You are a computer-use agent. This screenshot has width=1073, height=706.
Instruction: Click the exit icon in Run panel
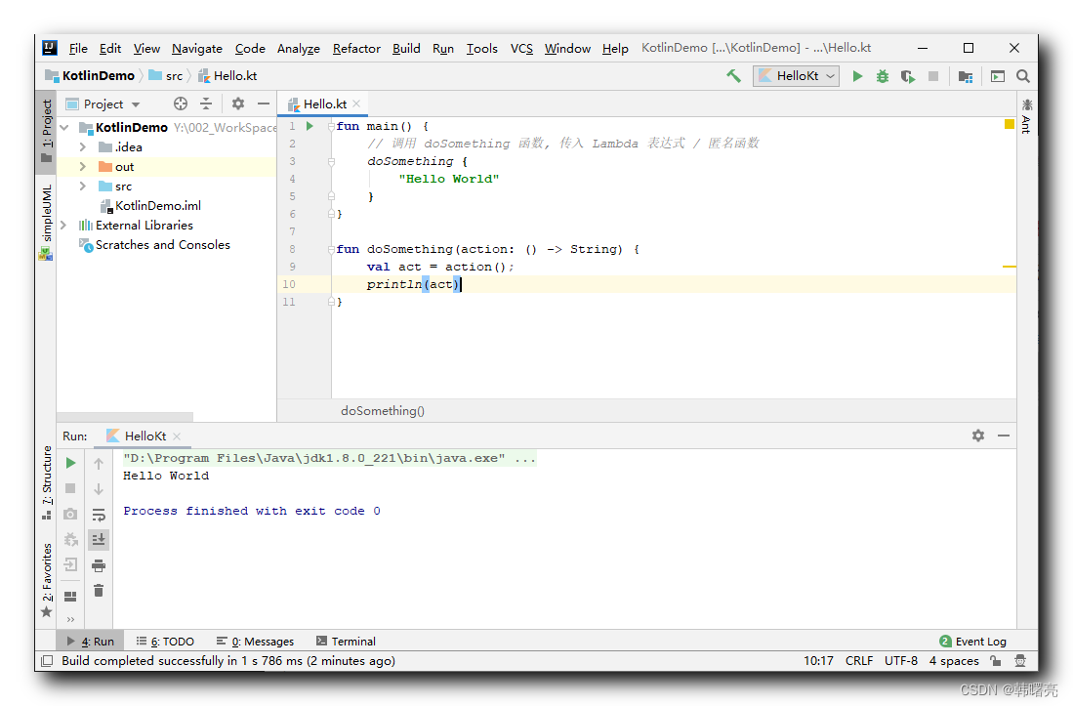point(70,564)
